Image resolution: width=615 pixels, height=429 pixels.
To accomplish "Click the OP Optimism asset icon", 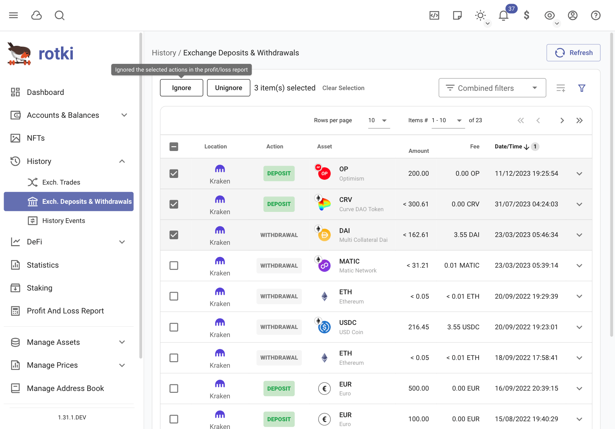I will [324, 173].
